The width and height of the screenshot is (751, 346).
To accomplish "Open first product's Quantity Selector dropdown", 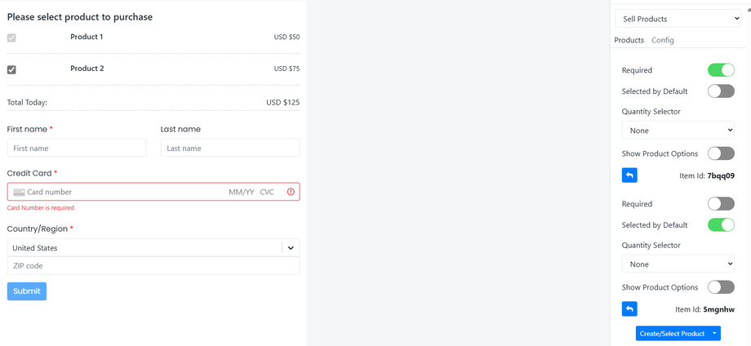I will coord(678,131).
